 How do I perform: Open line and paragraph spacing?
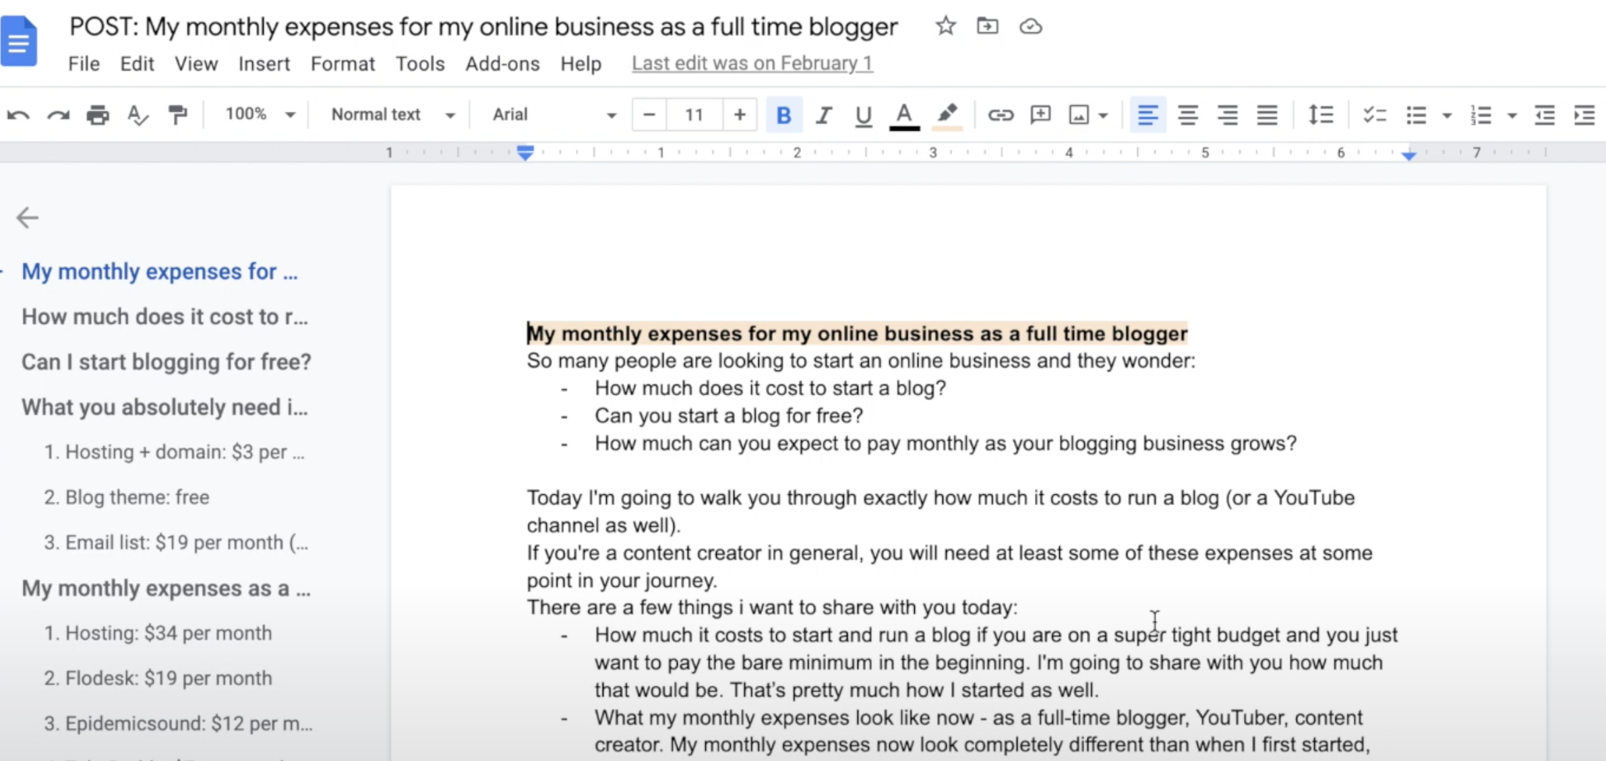click(1320, 115)
